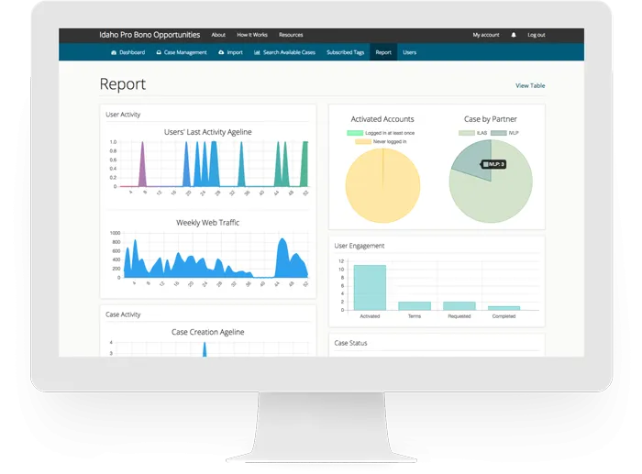Toggle the ILAS legend in Case by Partner

pos(474,133)
